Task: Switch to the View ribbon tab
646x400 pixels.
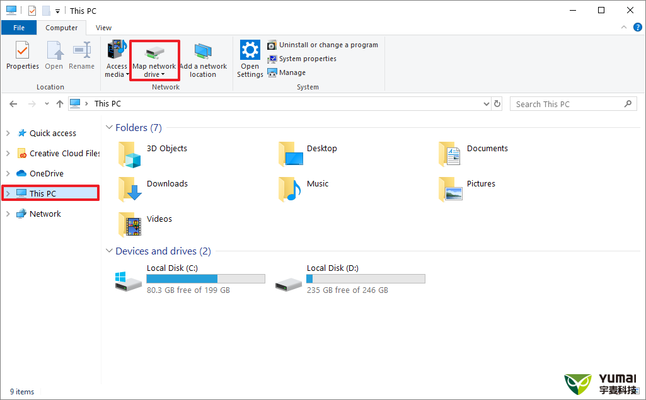Action: click(104, 28)
